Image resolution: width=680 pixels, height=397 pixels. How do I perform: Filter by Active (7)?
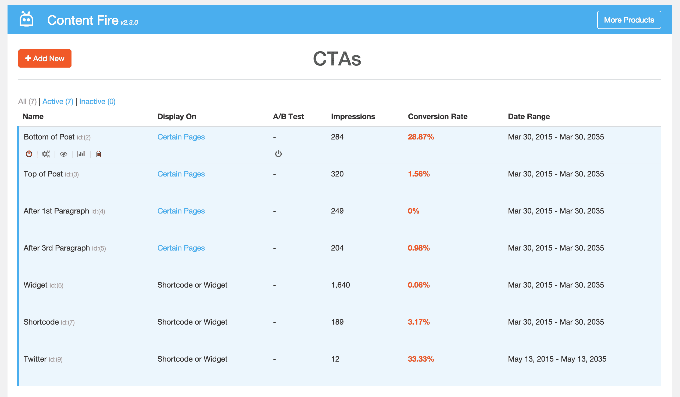[58, 102]
